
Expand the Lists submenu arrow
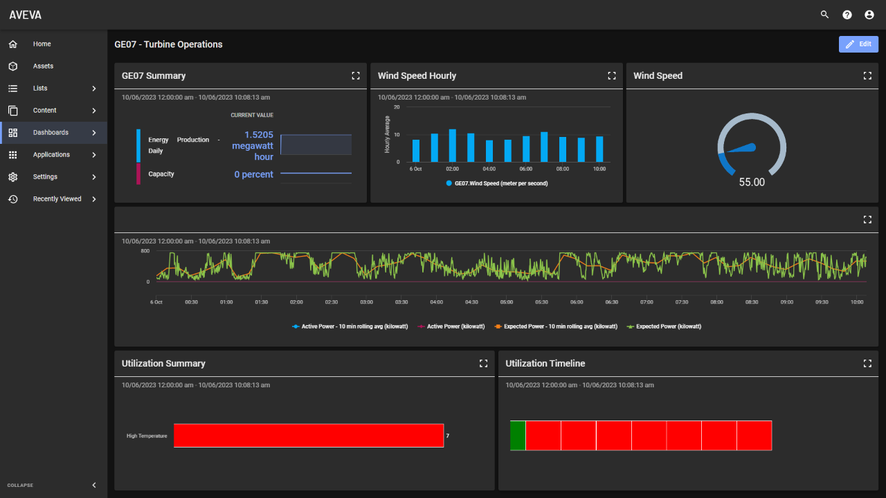(x=94, y=89)
